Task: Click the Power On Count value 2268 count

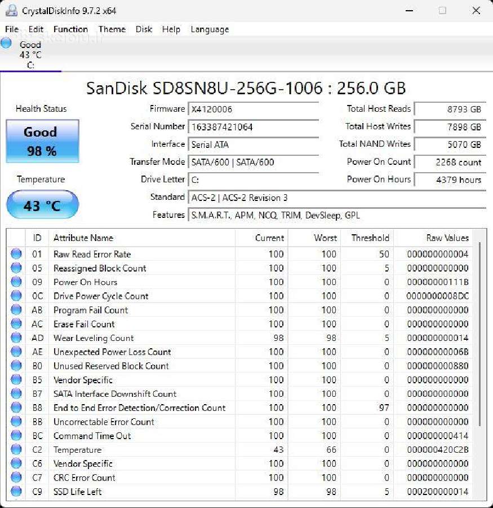Action: (x=450, y=162)
